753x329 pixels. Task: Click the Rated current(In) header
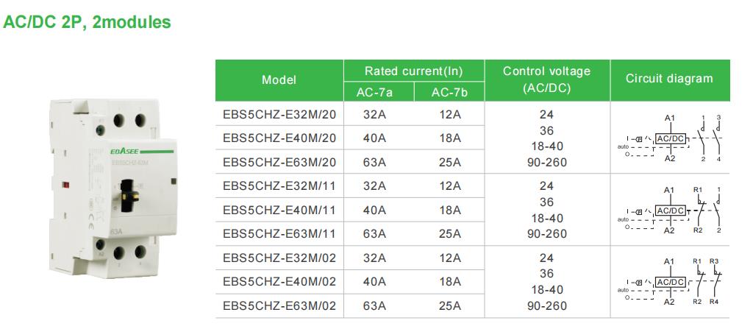[x=414, y=71]
